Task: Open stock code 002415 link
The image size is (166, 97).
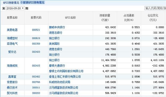Action: click(36, 66)
